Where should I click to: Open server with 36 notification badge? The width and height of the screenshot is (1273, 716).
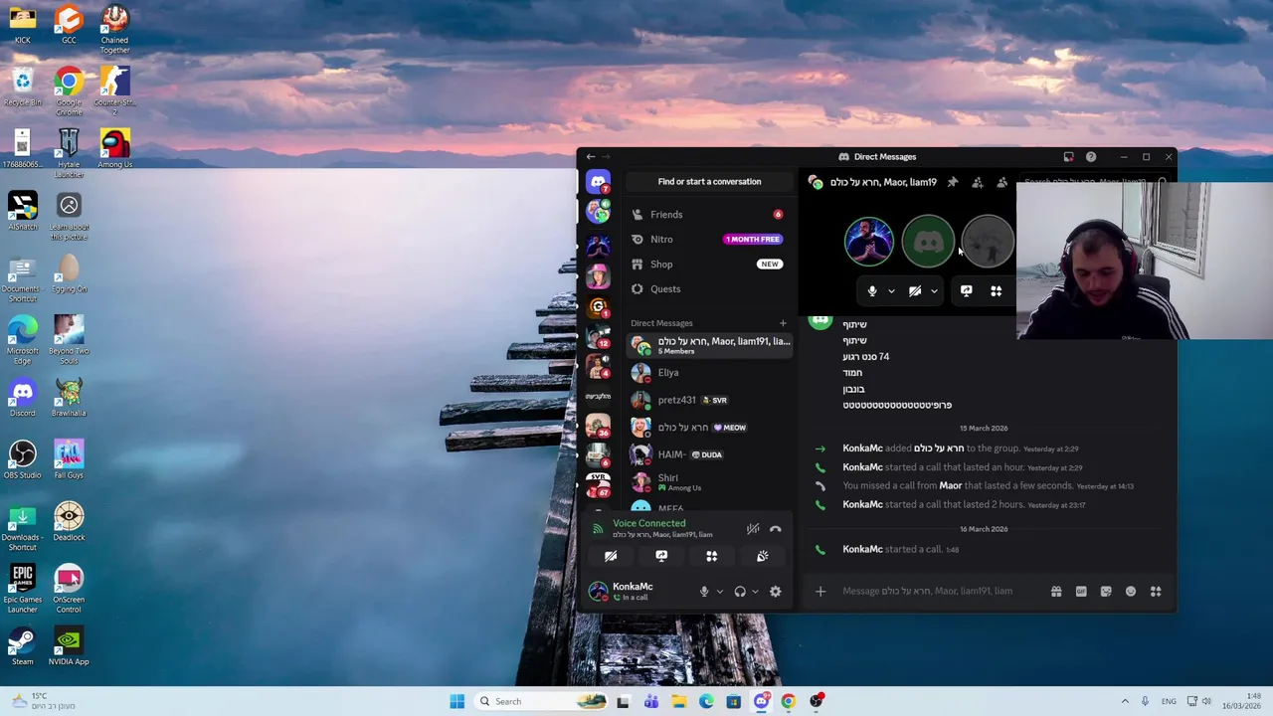pyautogui.click(x=598, y=426)
